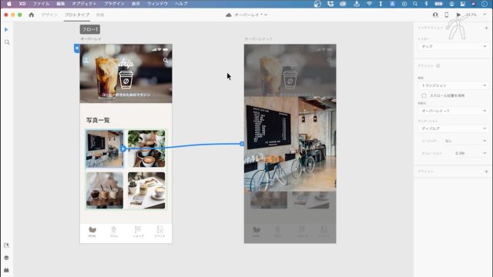This screenshot has width=493, height=277.
Task: Click the wire arrowhead at オーバーレイ-1 artboard
Action: click(x=241, y=144)
